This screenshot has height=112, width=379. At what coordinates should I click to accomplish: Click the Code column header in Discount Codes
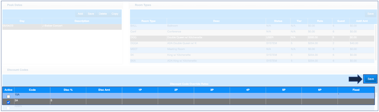[32, 90]
